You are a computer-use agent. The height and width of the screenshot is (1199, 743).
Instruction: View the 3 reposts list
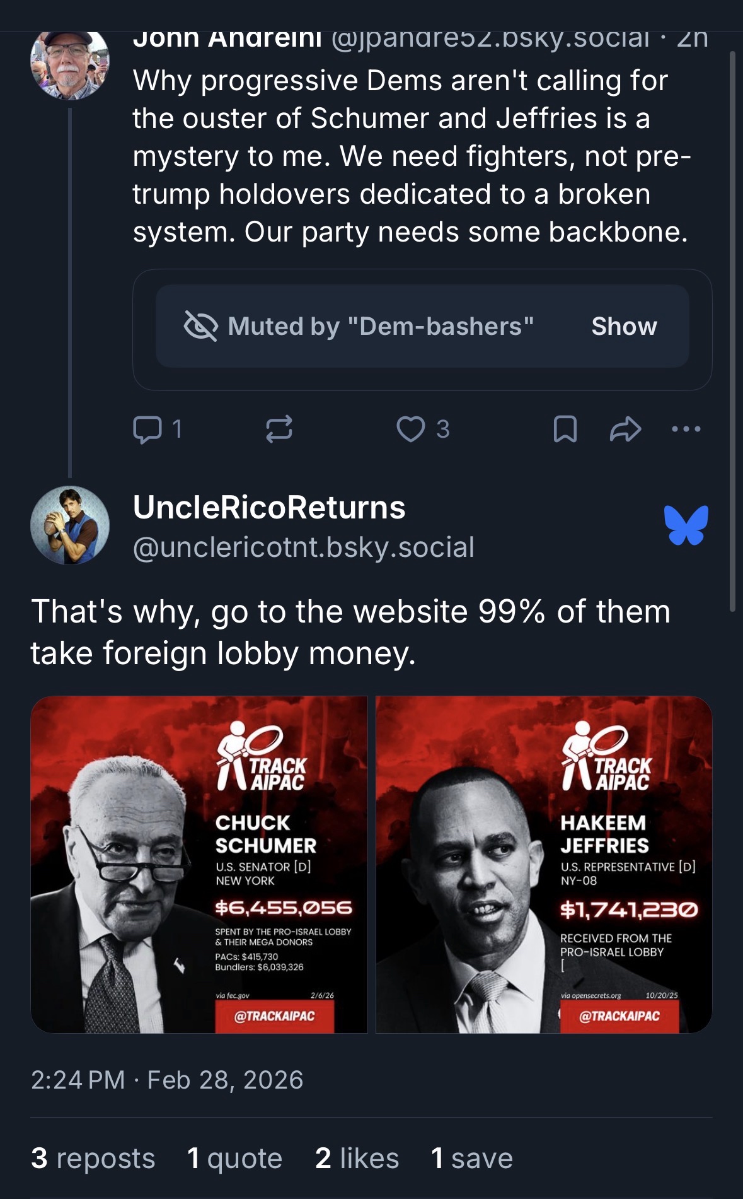[x=93, y=1158]
